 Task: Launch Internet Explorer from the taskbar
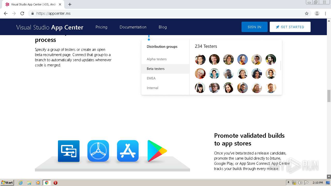pyautogui.click(x=21, y=183)
